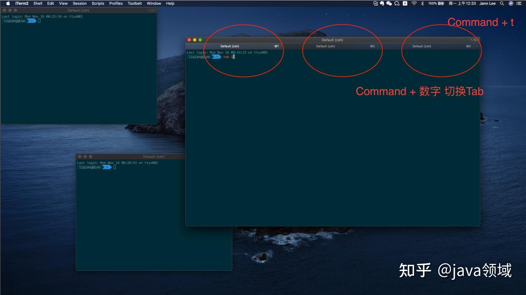
Task: Click the "A" input source icon
Action: [x=405, y=4]
